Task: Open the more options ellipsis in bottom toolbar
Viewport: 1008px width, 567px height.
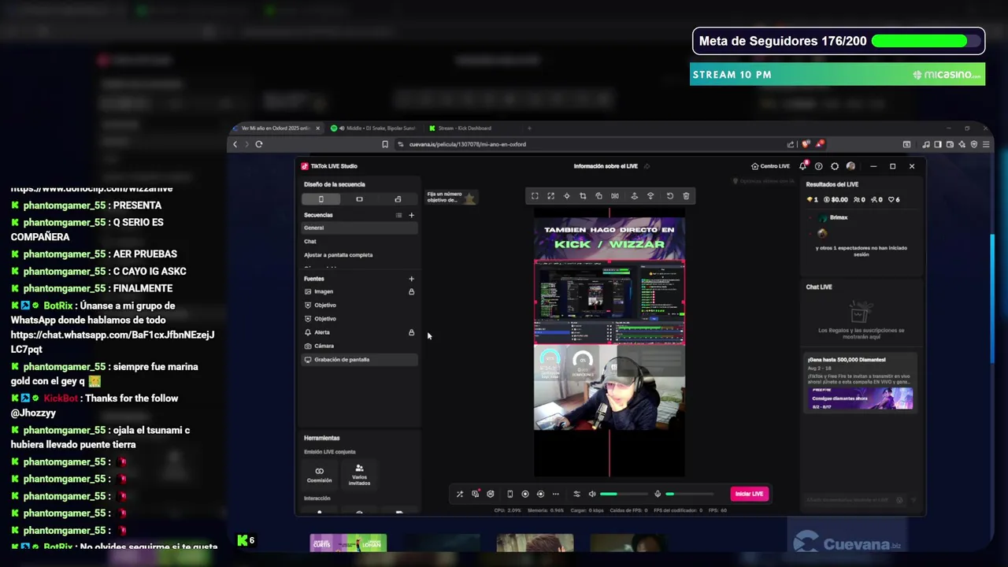Action: 555,494
